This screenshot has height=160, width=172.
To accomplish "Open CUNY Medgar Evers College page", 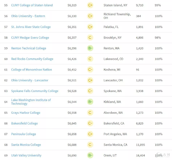I will pos(30,38).
